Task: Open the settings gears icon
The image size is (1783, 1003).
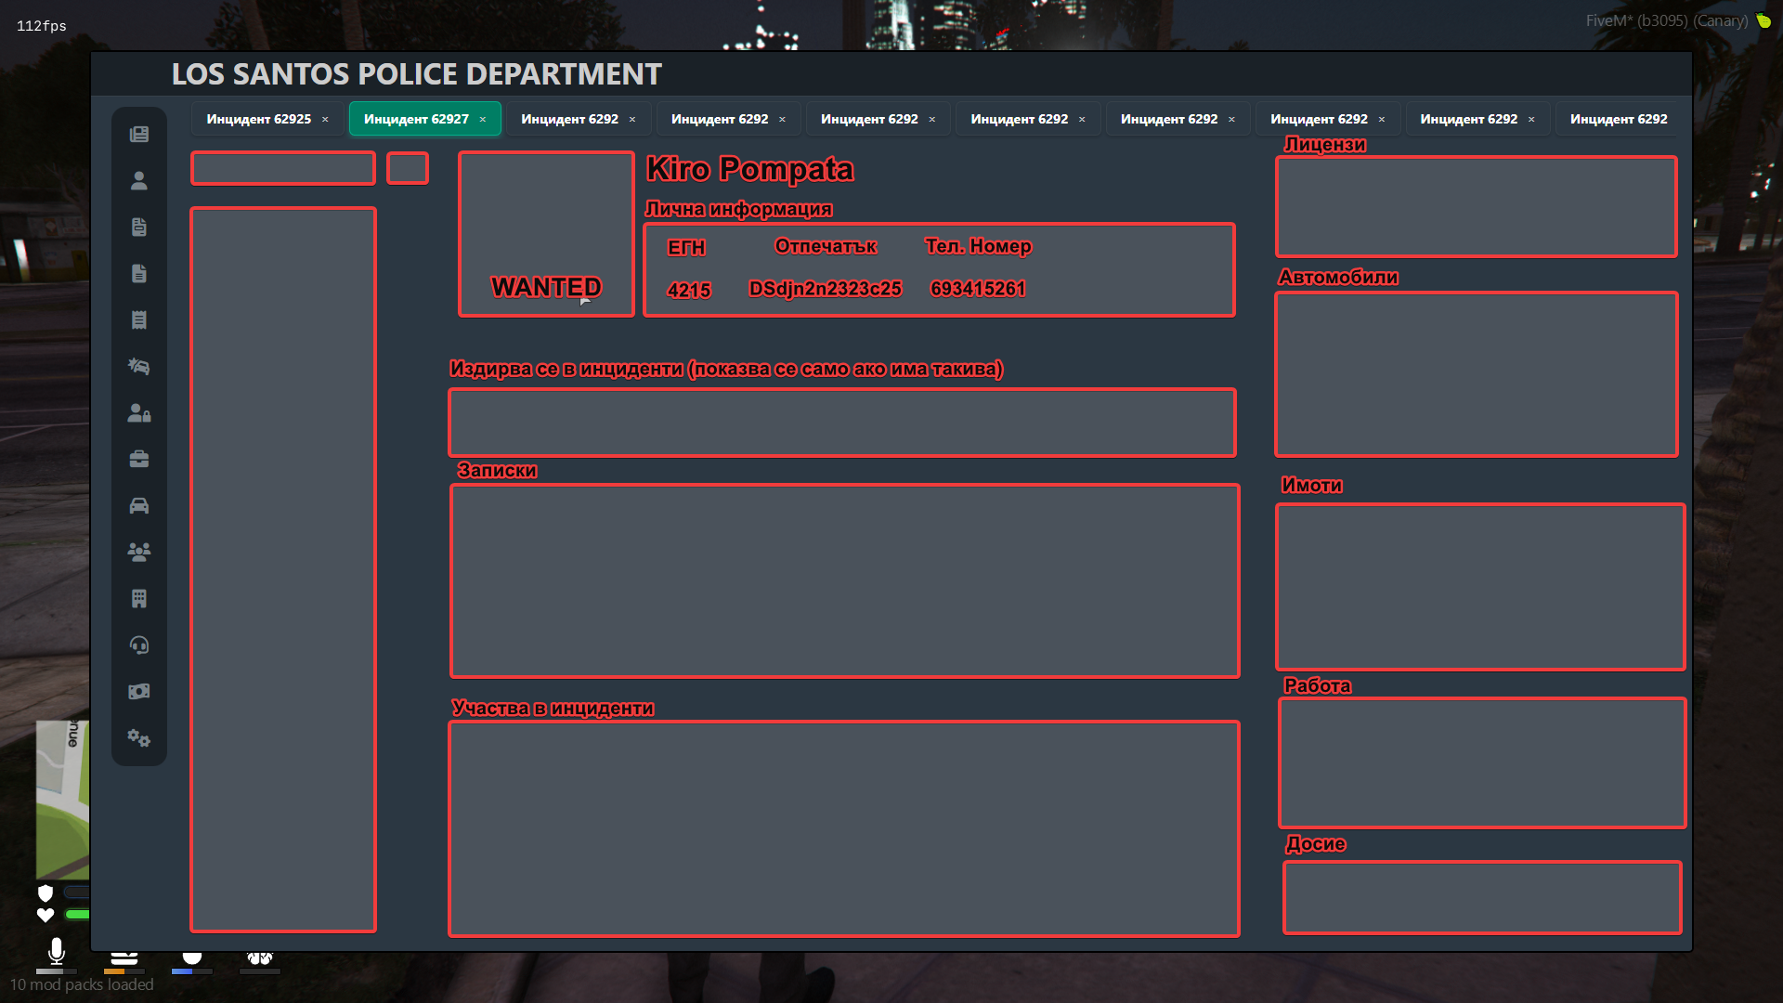Action: pyautogui.click(x=139, y=738)
